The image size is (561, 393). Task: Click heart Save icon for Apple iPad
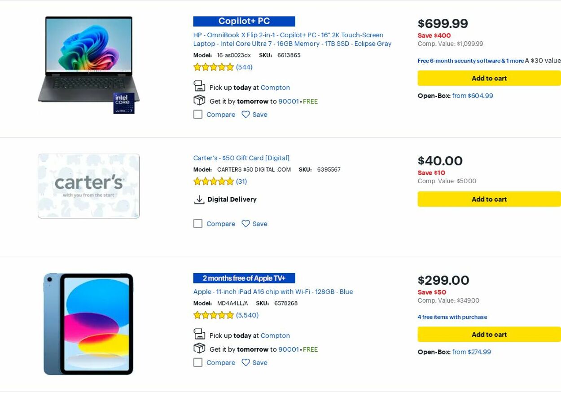(245, 362)
